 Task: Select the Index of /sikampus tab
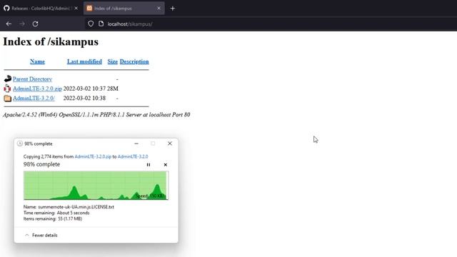pyautogui.click(x=124, y=9)
